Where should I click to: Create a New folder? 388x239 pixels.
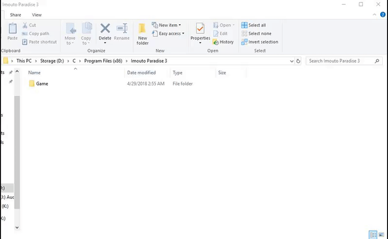[x=142, y=34]
